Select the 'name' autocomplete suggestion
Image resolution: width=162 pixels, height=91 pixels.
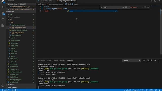[92, 11]
